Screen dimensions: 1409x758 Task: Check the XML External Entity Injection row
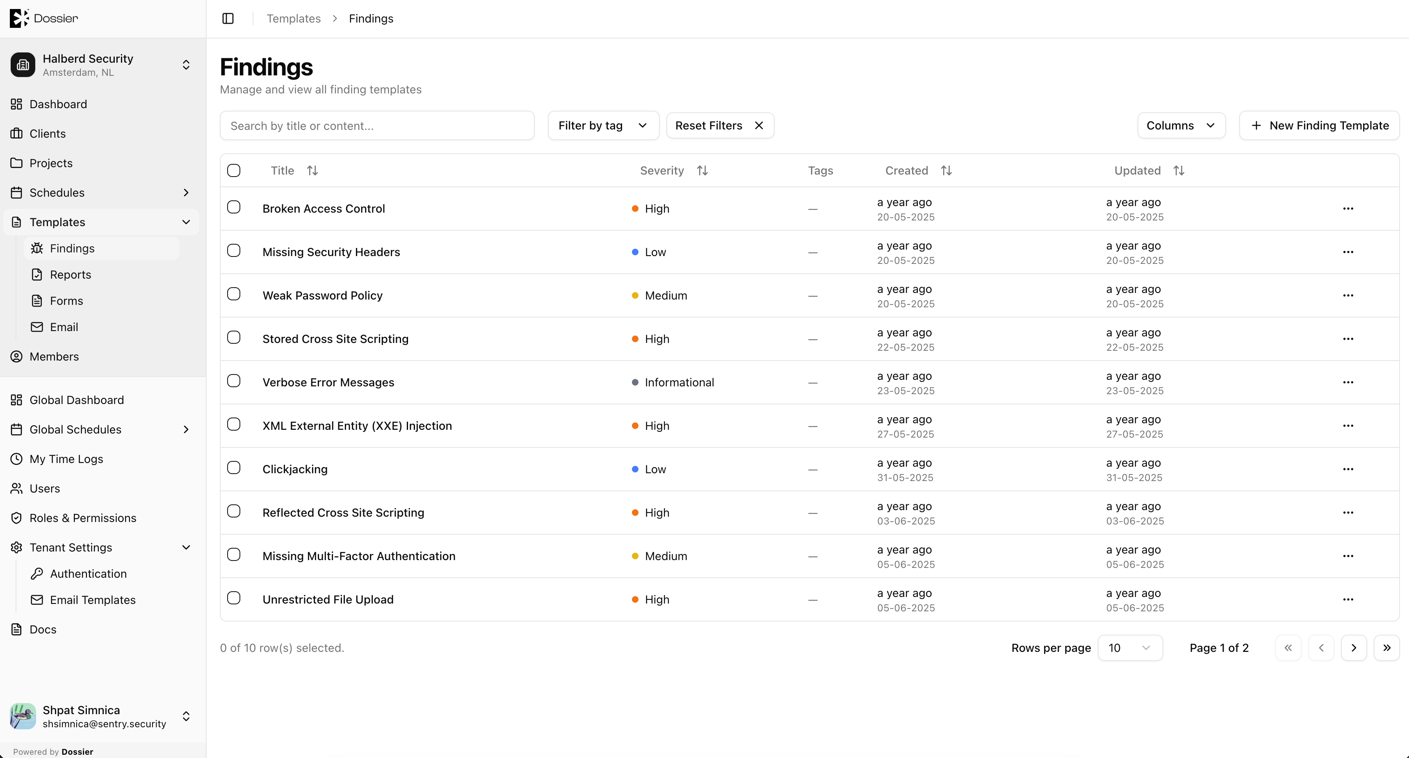point(234,424)
